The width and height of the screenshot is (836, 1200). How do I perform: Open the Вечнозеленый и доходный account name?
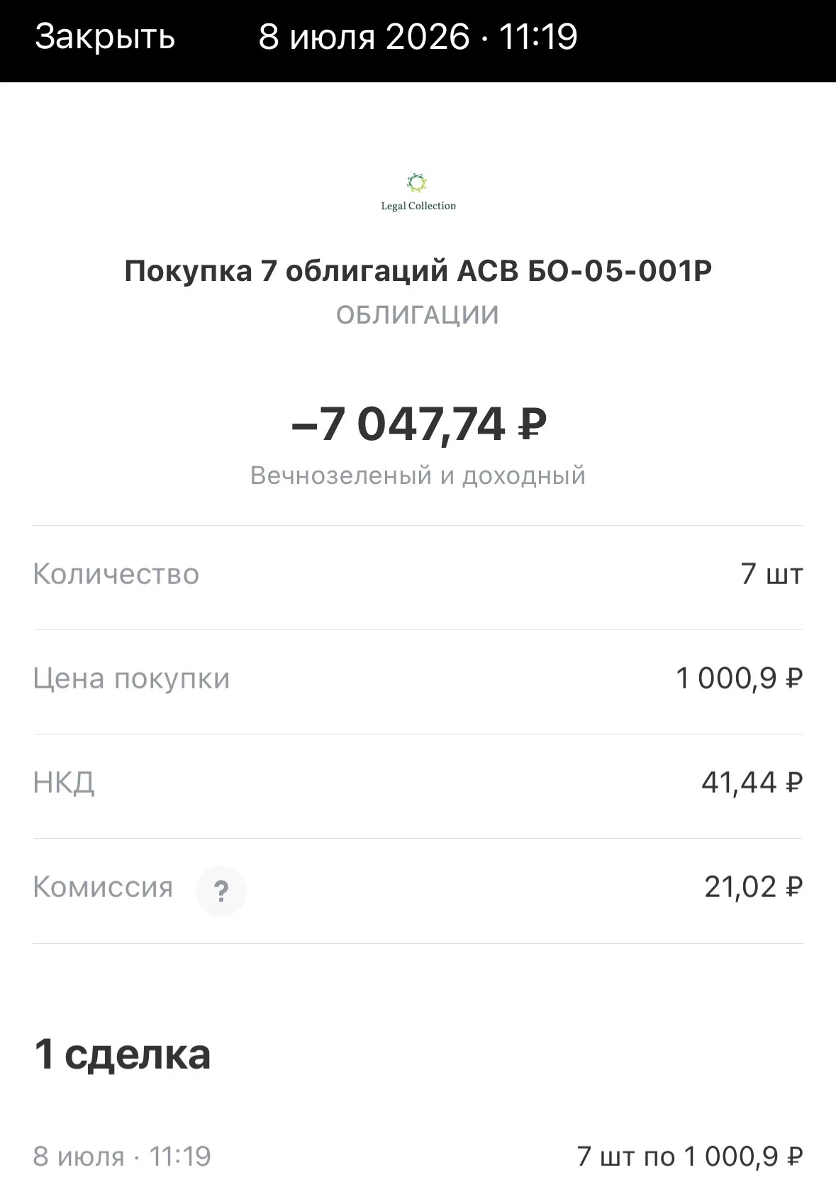[418, 475]
